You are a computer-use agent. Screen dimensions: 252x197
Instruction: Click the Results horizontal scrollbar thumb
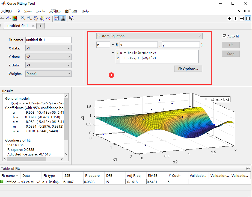[x=26, y=158]
